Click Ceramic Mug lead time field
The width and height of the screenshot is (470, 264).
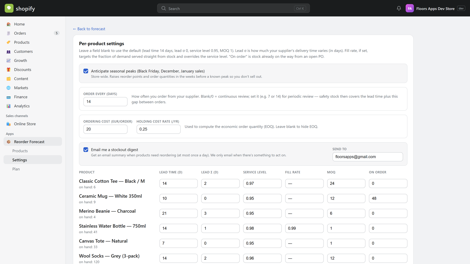click(179, 198)
